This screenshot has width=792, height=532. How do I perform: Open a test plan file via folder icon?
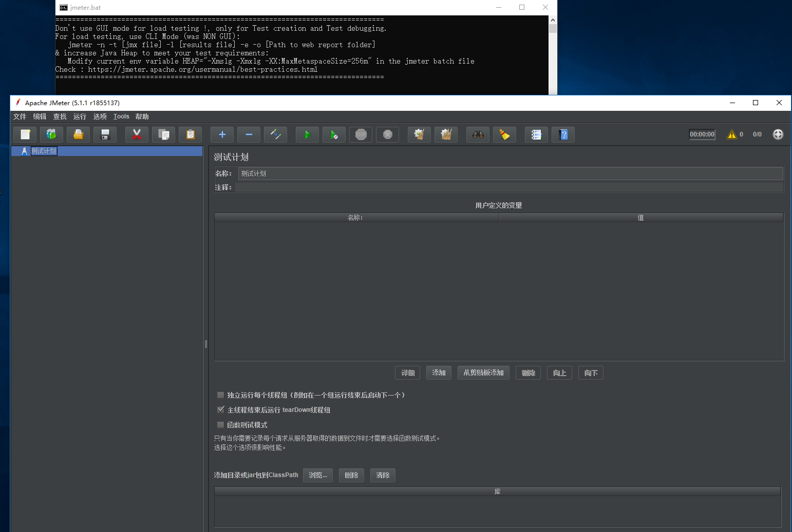78,134
